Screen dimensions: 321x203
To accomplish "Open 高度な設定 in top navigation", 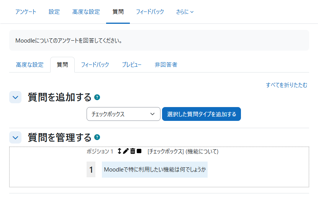I will click(x=86, y=12).
